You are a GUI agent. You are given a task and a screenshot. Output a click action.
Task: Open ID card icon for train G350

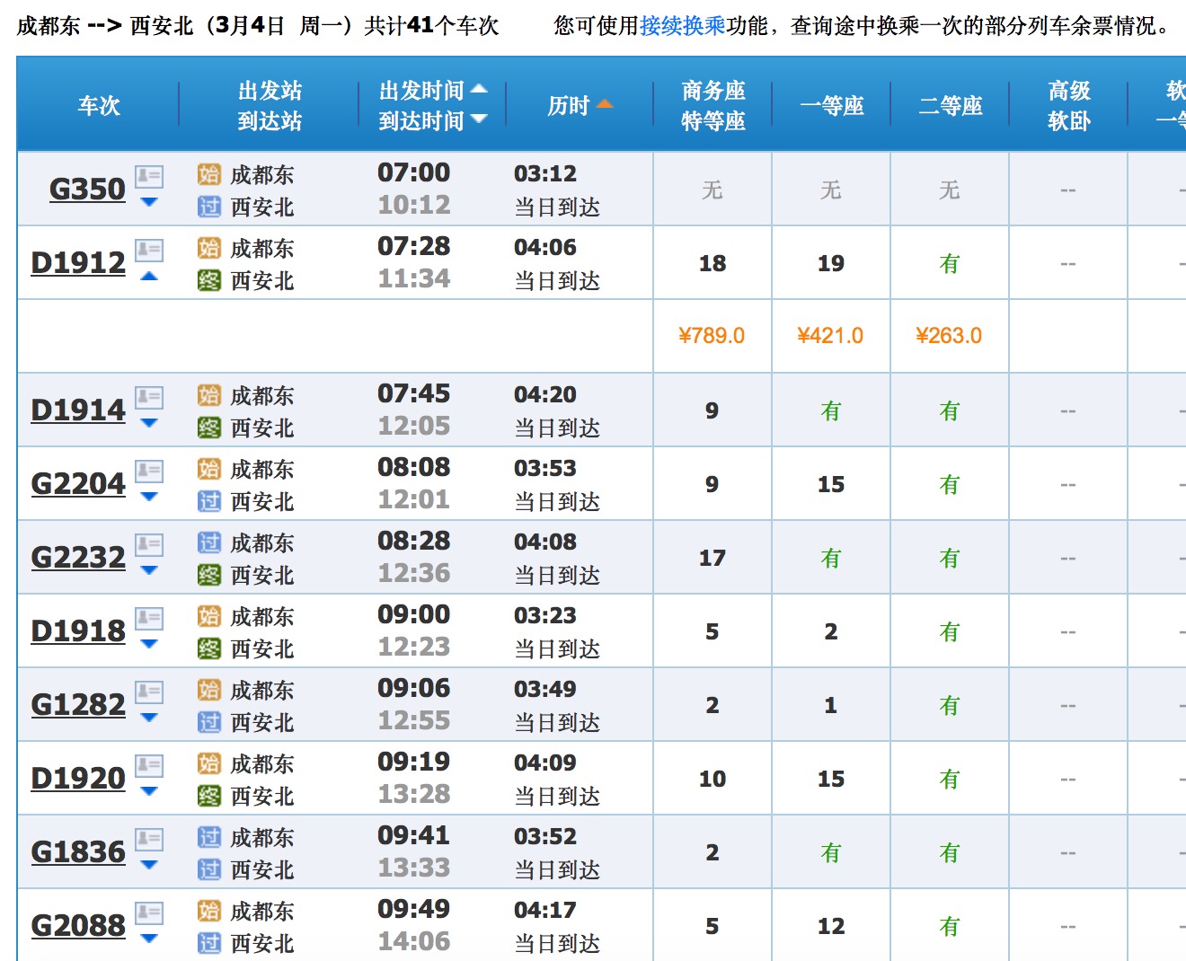(149, 176)
